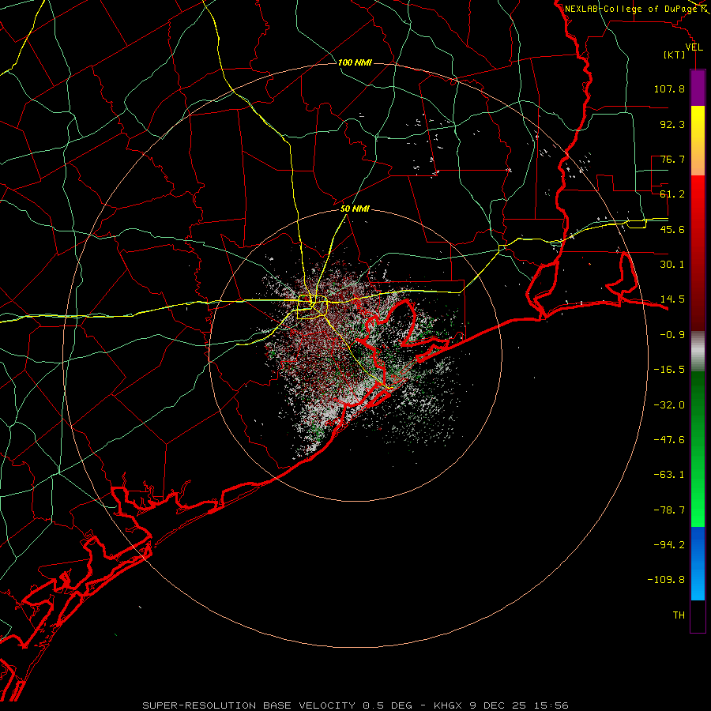Screen dimensions: 711x711
Task: Click the 100 NMI range ring label
Action: click(x=355, y=62)
